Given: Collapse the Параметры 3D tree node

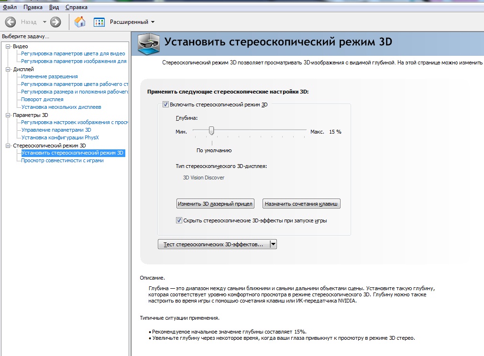Looking at the screenshot, I should click(8, 115).
